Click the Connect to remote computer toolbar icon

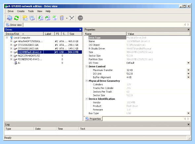10,18
